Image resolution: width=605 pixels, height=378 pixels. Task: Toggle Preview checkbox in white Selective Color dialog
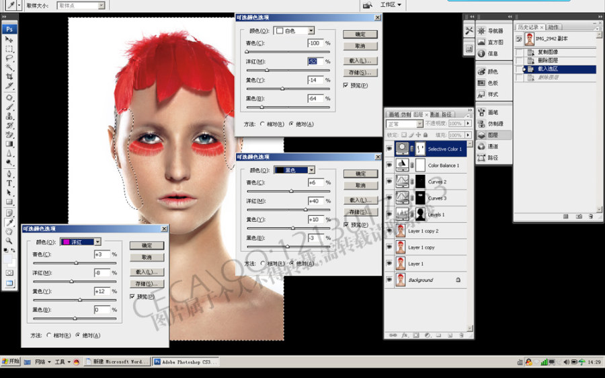click(x=346, y=85)
